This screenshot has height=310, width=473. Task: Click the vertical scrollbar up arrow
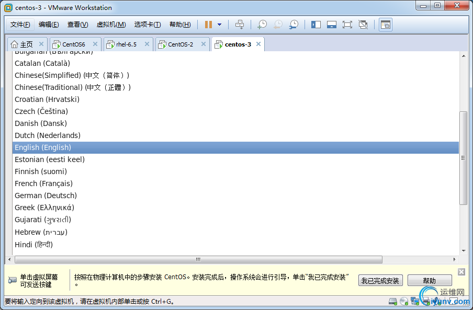464,56
